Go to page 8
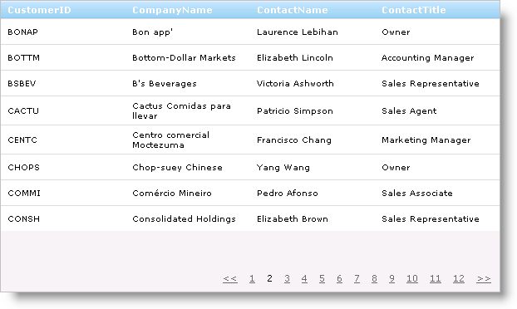Image resolution: width=517 pixels, height=309 pixels. click(x=374, y=279)
